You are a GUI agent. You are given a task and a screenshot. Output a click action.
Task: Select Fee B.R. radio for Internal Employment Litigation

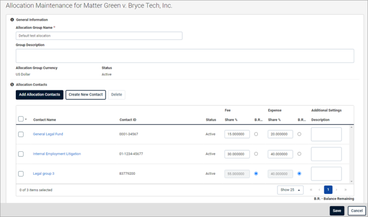point(256,154)
